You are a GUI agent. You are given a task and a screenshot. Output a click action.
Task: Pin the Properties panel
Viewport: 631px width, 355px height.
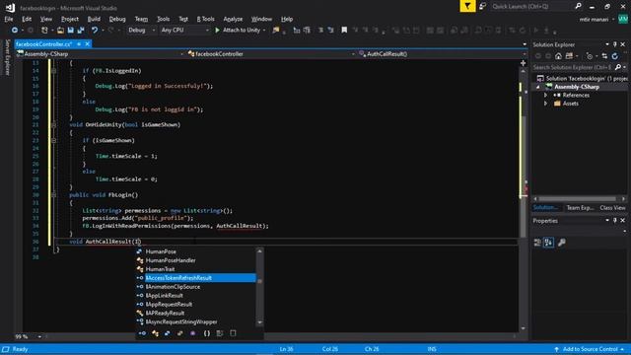pos(615,221)
